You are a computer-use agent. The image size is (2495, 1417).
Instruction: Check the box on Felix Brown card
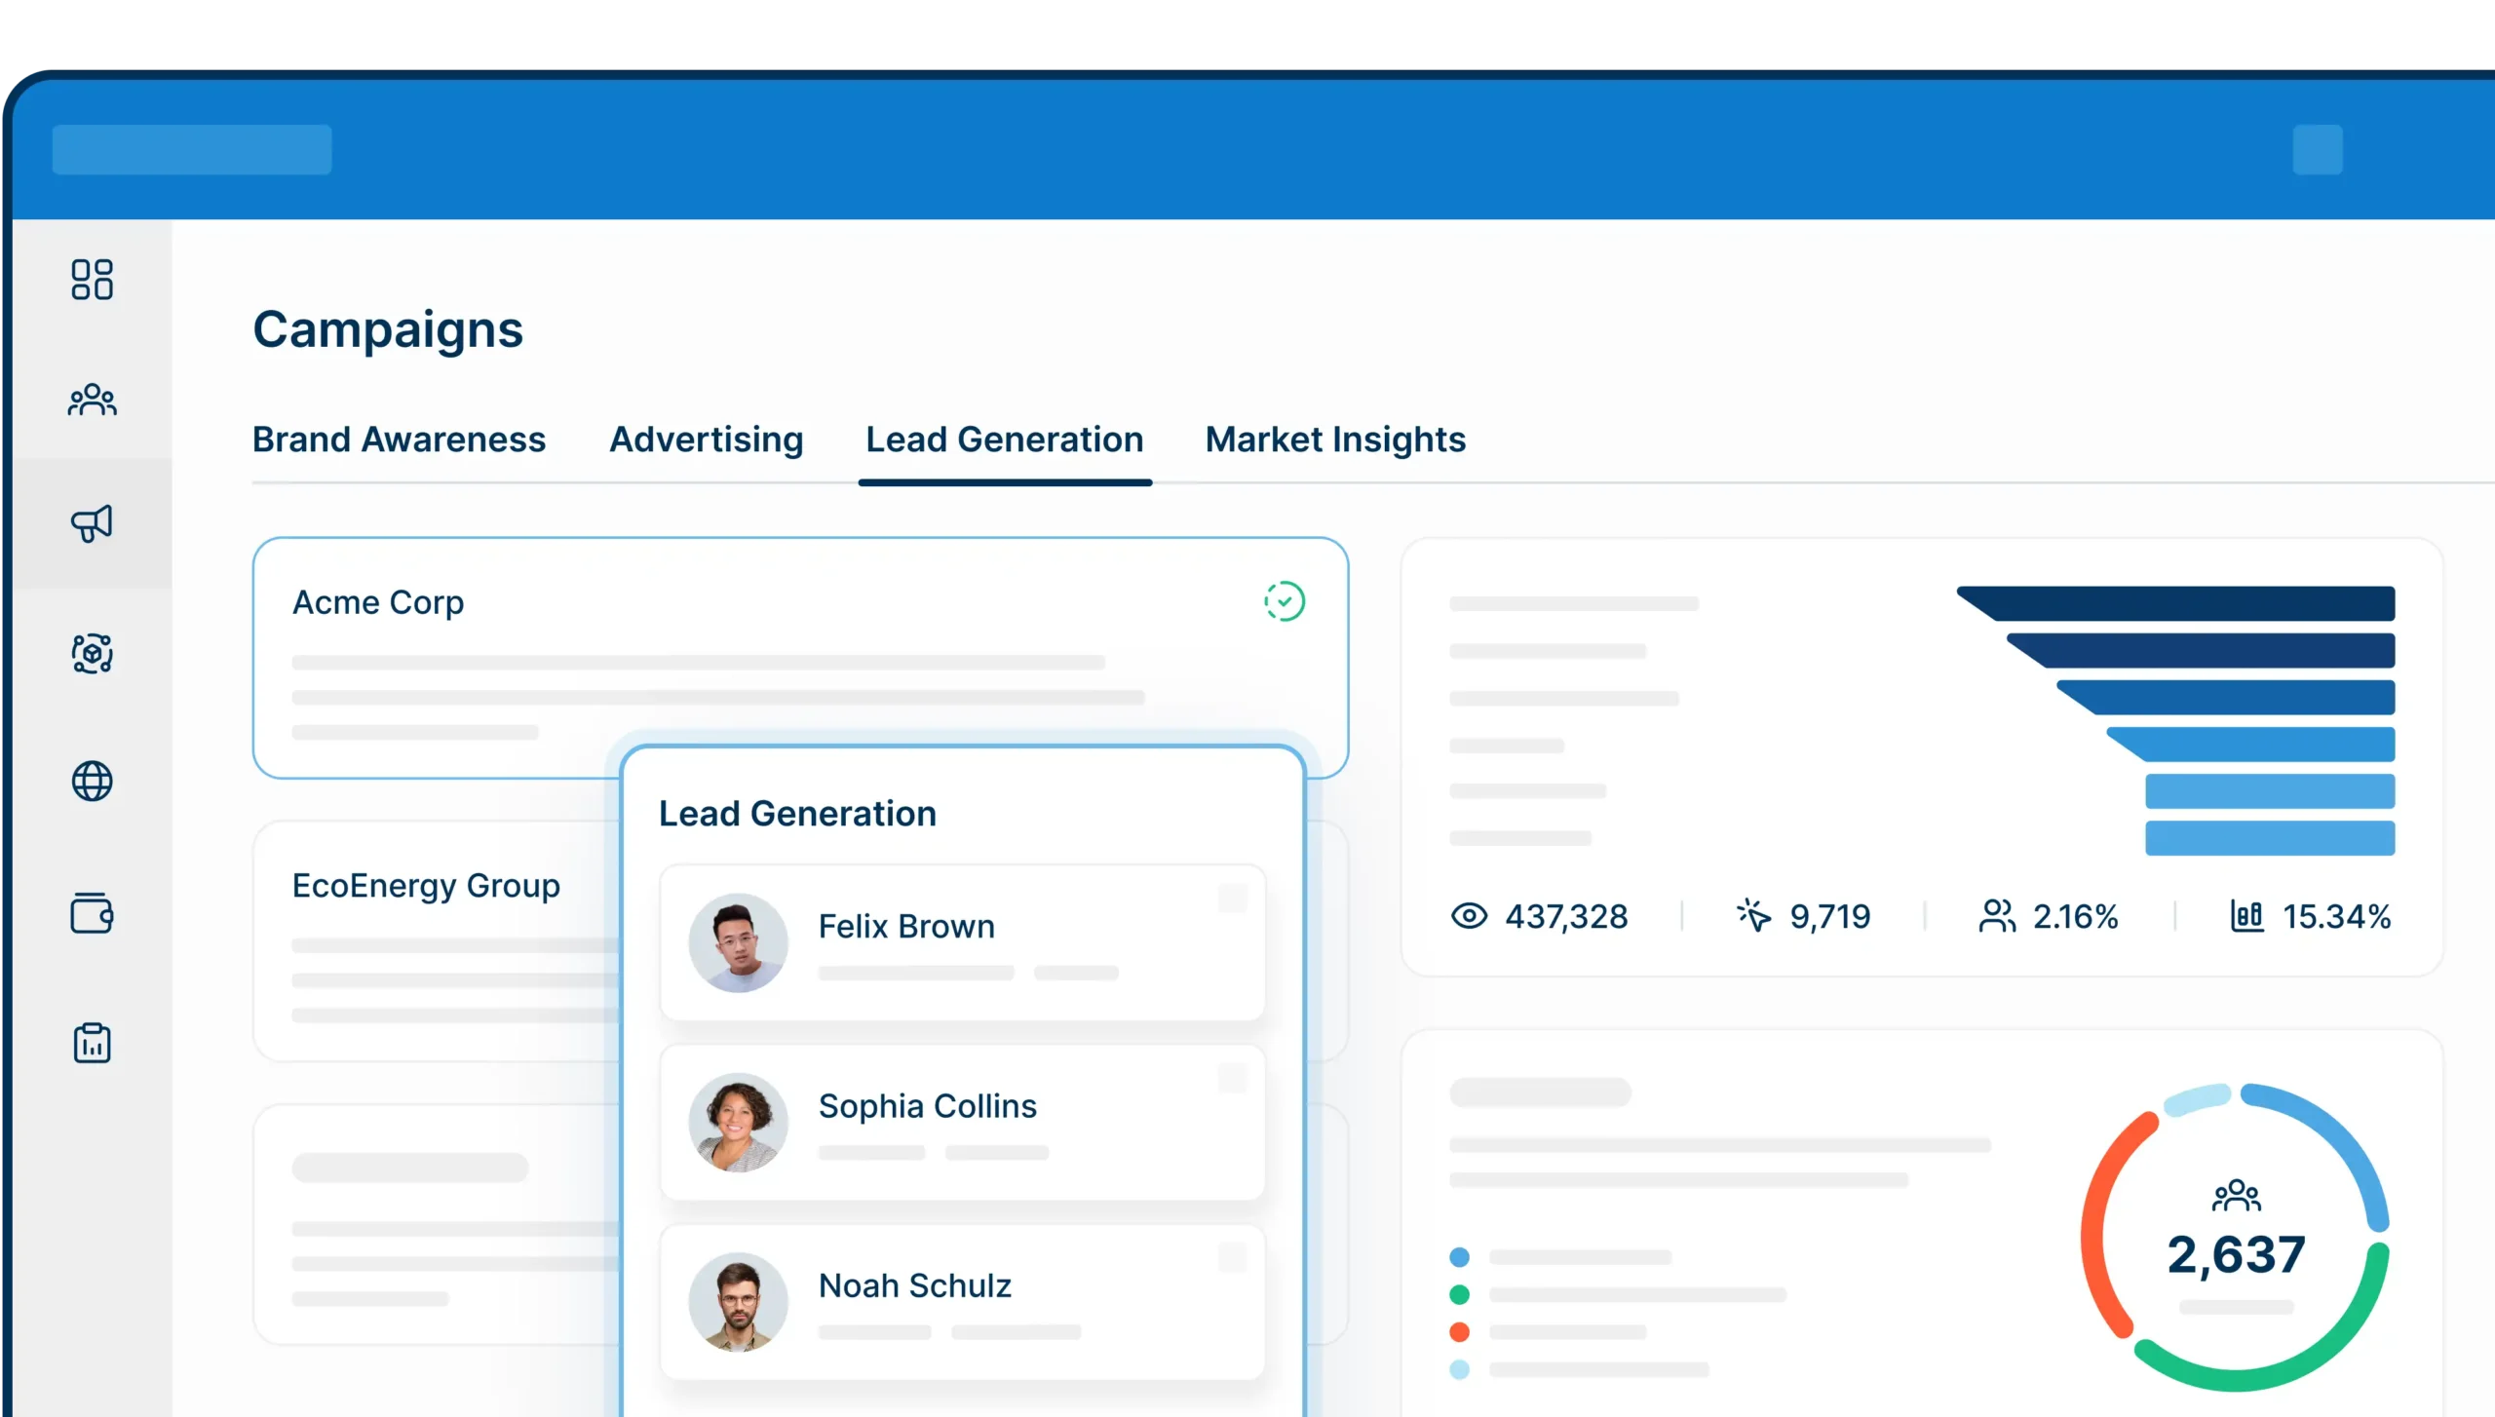tap(1233, 898)
